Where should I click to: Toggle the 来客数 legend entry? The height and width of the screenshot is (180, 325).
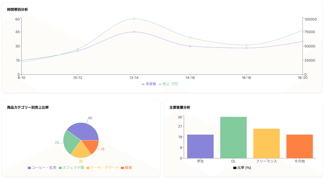pyautogui.click(x=149, y=84)
